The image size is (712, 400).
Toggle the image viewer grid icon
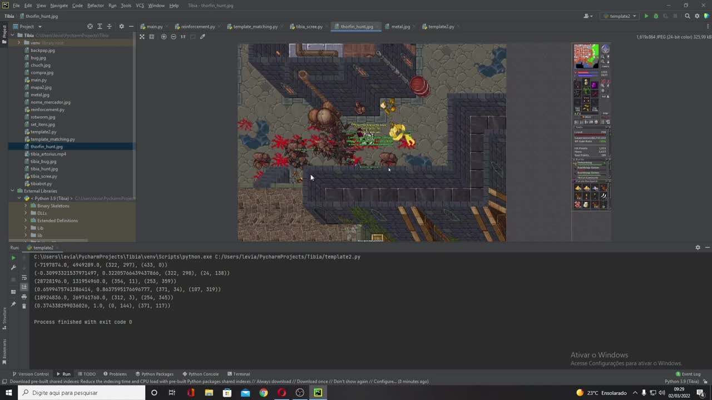point(151,37)
